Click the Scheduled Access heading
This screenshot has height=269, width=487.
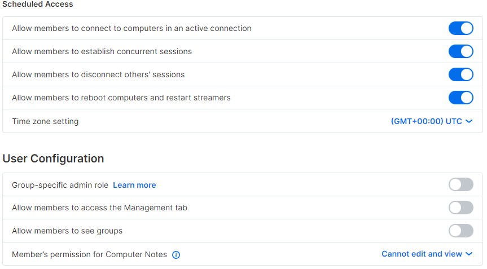(x=38, y=4)
